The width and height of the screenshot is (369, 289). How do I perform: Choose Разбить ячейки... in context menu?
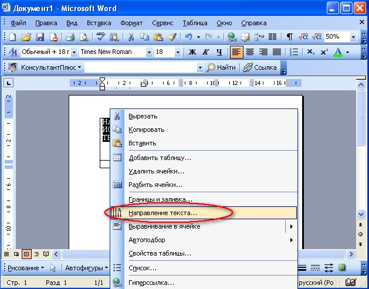coord(204,185)
